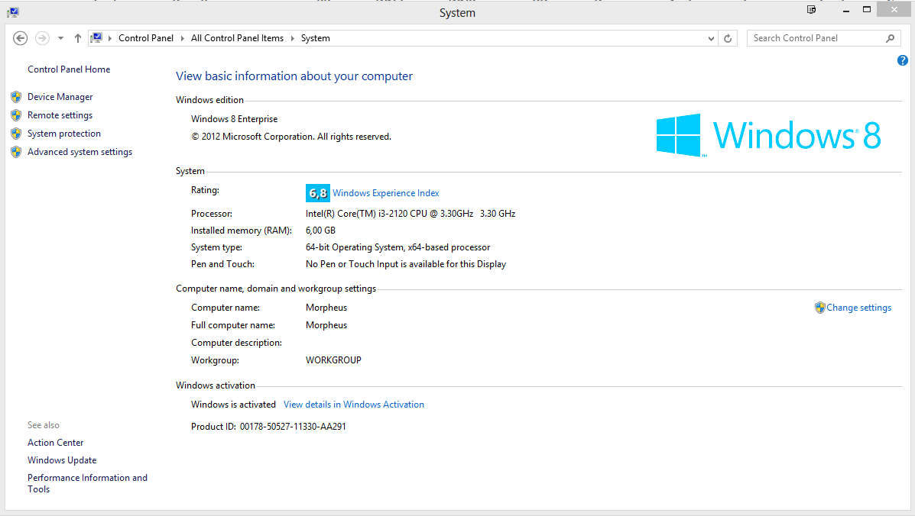Refresh the System page
915x516 pixels.
coord(728,38)
